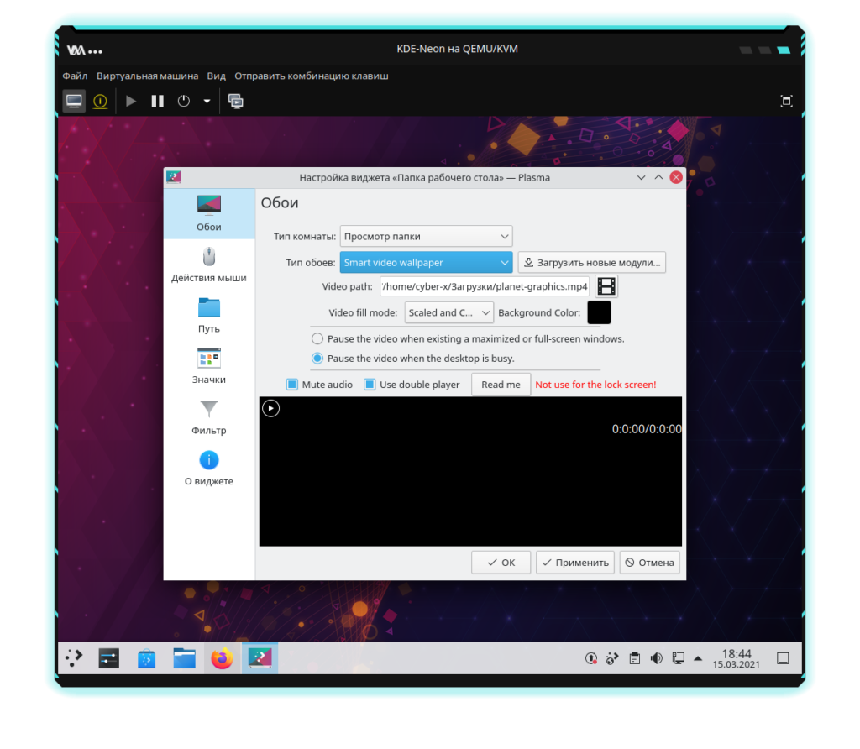This screenshot has width=860, height=749.
Task: Expand the Тип комнаты dropdown
Action: (x=426, y=236)
